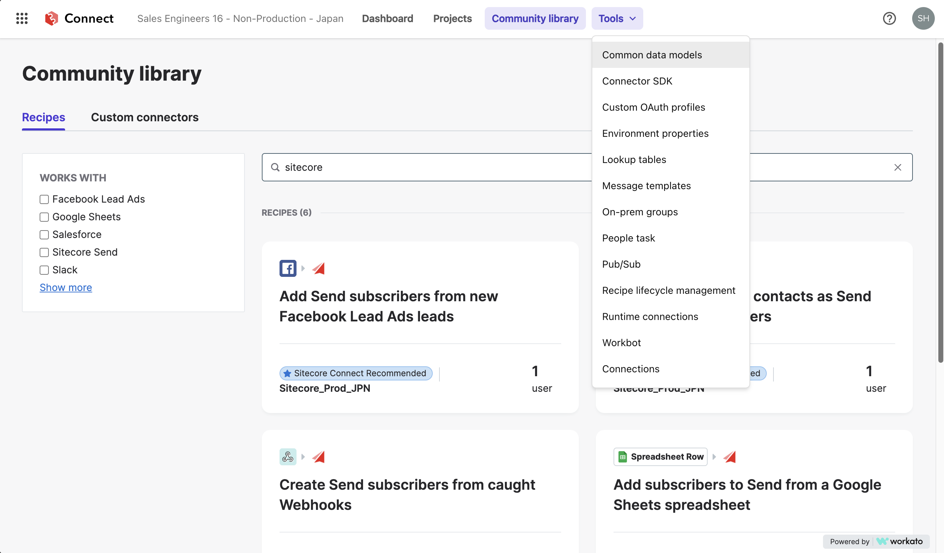
Task: Go to the Dashboard page
Action: click(387, 18)
